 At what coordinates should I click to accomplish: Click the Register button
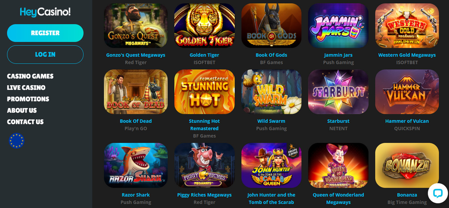point(45,33)
